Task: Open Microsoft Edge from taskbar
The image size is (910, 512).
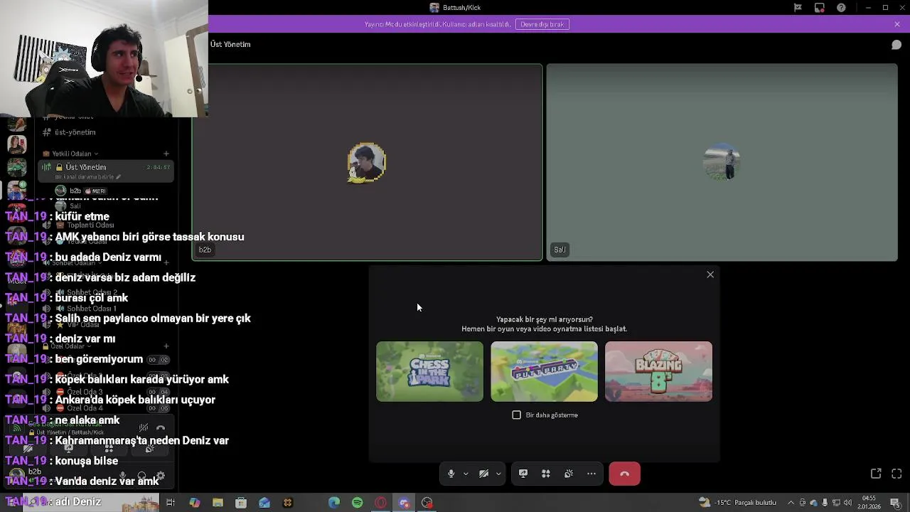Action: [334, 503]
